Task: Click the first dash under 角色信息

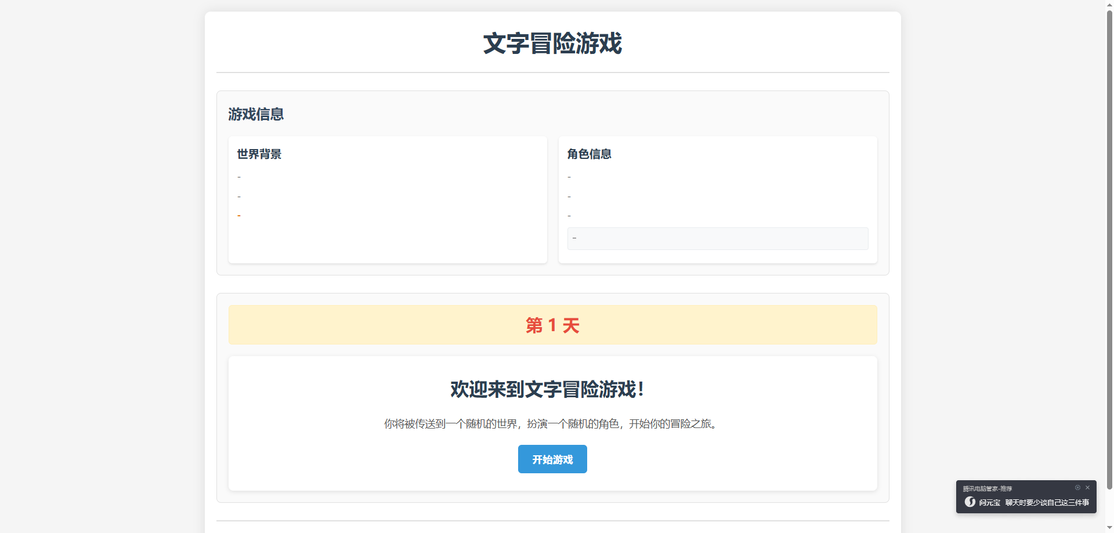Action: point(569,177)
